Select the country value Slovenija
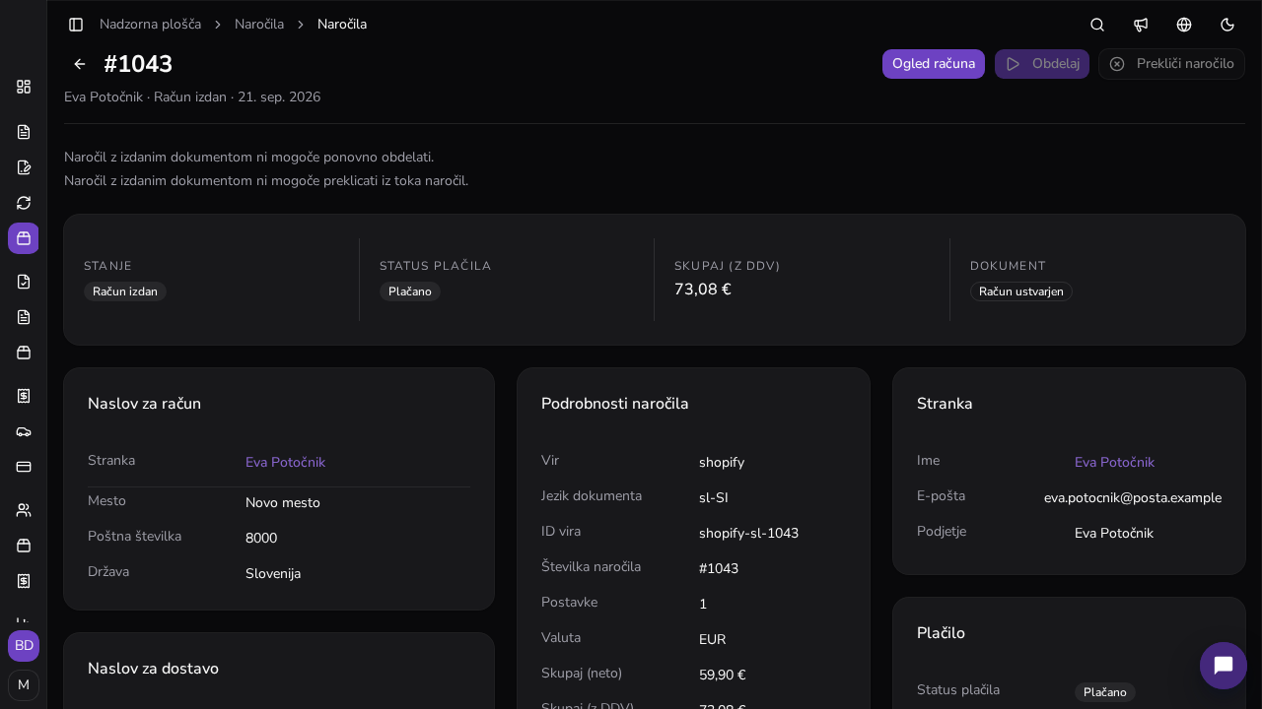The height and width of the screenshot is (709, 1262). [273, 574]
